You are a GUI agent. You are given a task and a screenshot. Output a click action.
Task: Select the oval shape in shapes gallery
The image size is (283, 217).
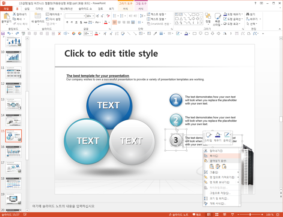click(x=198, y=15)
